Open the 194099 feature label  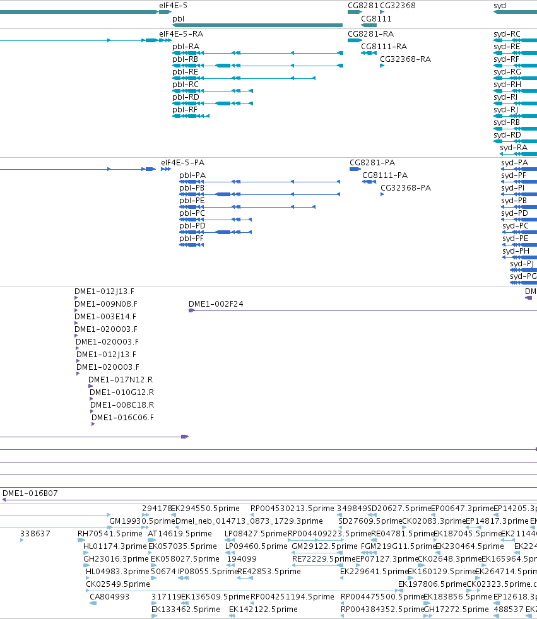click(x=242, y=559)
